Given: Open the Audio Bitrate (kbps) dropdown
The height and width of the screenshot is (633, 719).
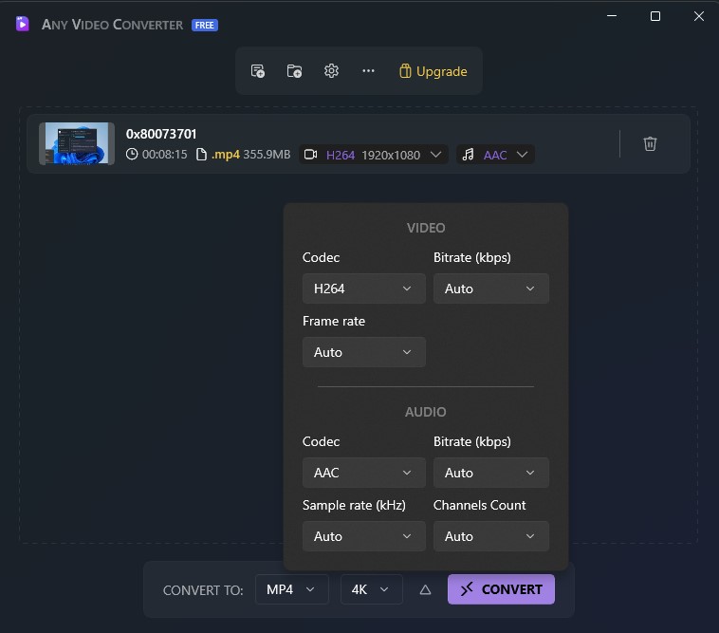Looking at the screenshot, I should point(491,473).
